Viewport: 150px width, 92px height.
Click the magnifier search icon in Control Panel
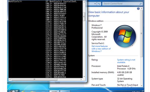(141, 4)
